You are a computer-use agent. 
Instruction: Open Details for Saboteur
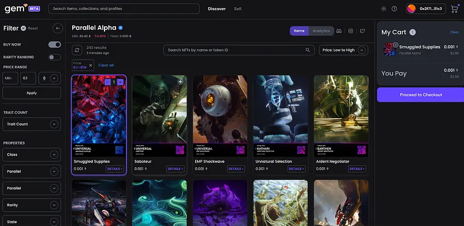tap(175, 169)
